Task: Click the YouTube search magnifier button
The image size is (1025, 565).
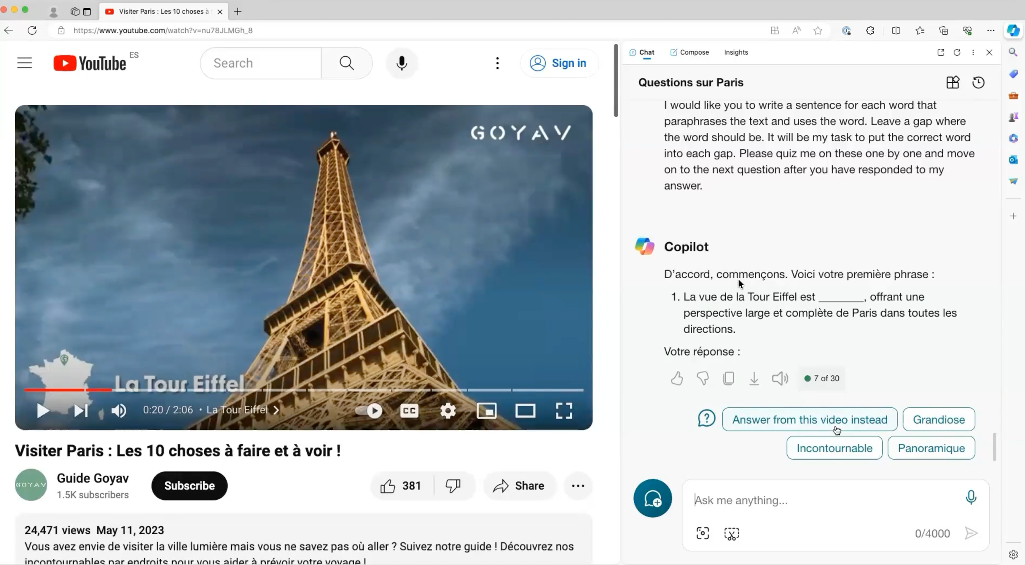Action: [x=347, y=63]
